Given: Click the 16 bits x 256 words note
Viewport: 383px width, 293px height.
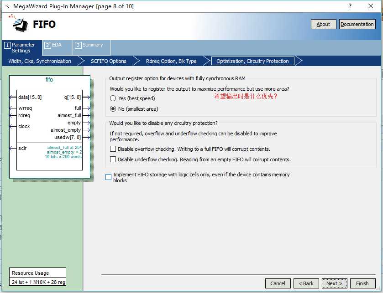Looking at the screenshot, I should point(63,157).
